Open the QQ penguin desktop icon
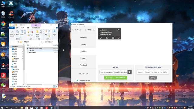The height and width of the screenshot is (109, 194). pos(3,66)
